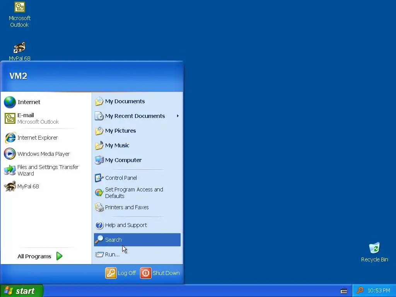396x297 pixels.
Task: Click the My Computer monitor icon
Action: [99, 160]
